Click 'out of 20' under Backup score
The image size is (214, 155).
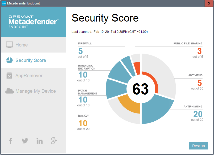(x=83, y=129)
